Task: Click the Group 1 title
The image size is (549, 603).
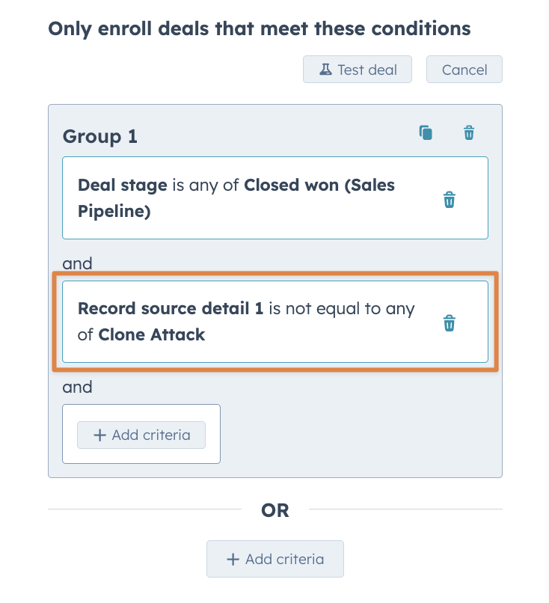Action: (99, 137)
